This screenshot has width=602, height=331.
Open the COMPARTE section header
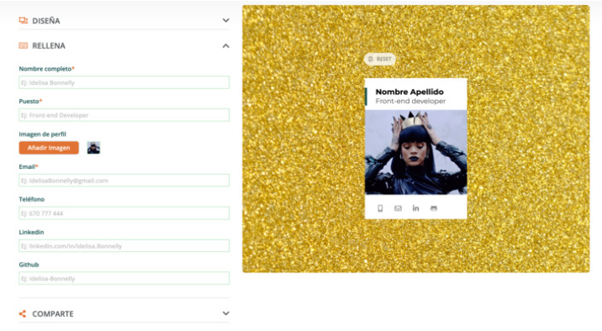coord(124,313)
